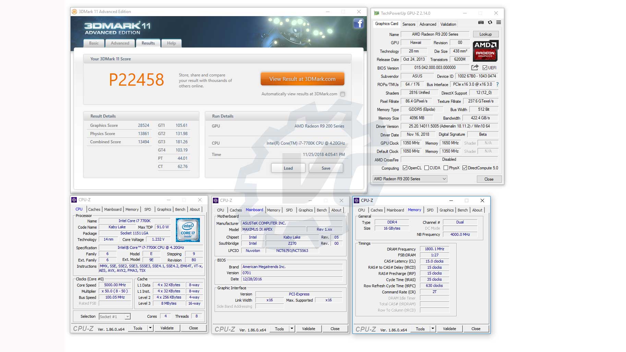Expand Tools arrow in CPU-Z Memory window
Viewport: 626px width, 352px height.
[433, 329]
